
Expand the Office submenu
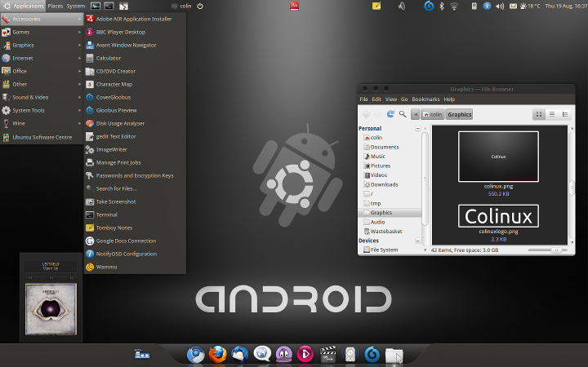pos(42,71)
